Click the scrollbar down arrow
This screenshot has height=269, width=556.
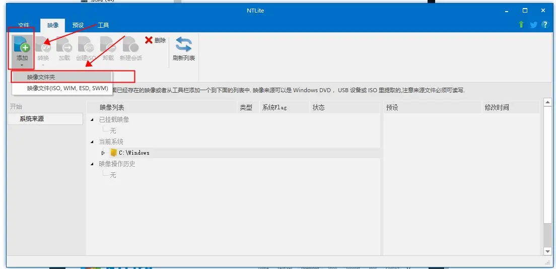click(x=547, y=251)
